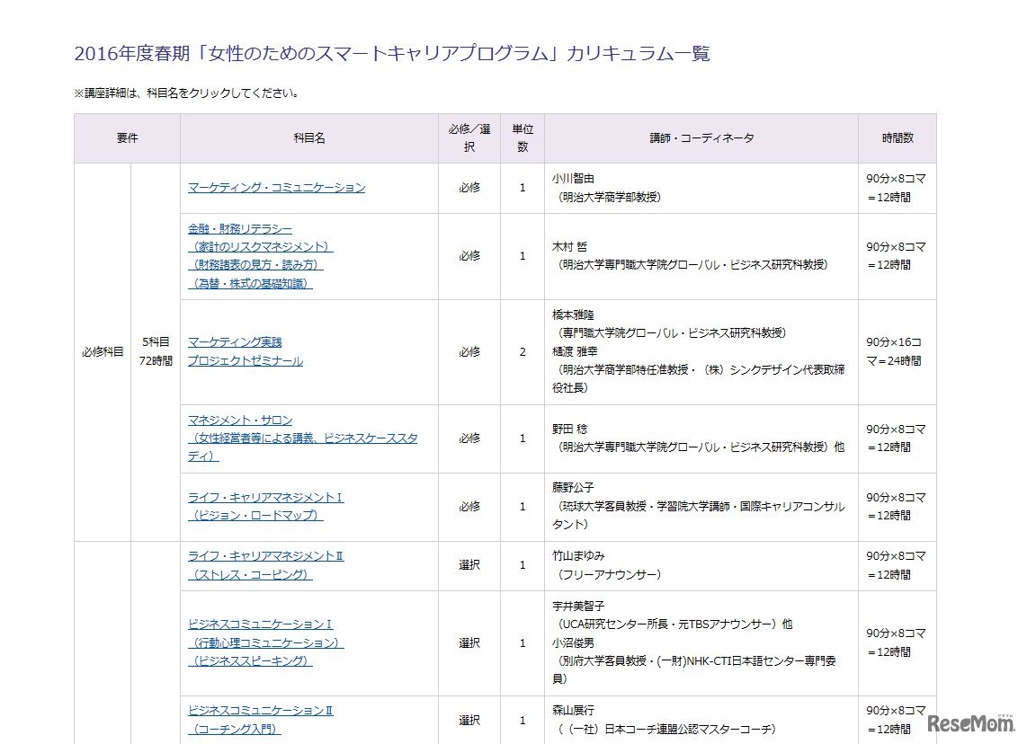The height and width of the screenshot is (744, 1027).
Task: Click the マーケティング実践 course link
Action: (x=235, y=341)
